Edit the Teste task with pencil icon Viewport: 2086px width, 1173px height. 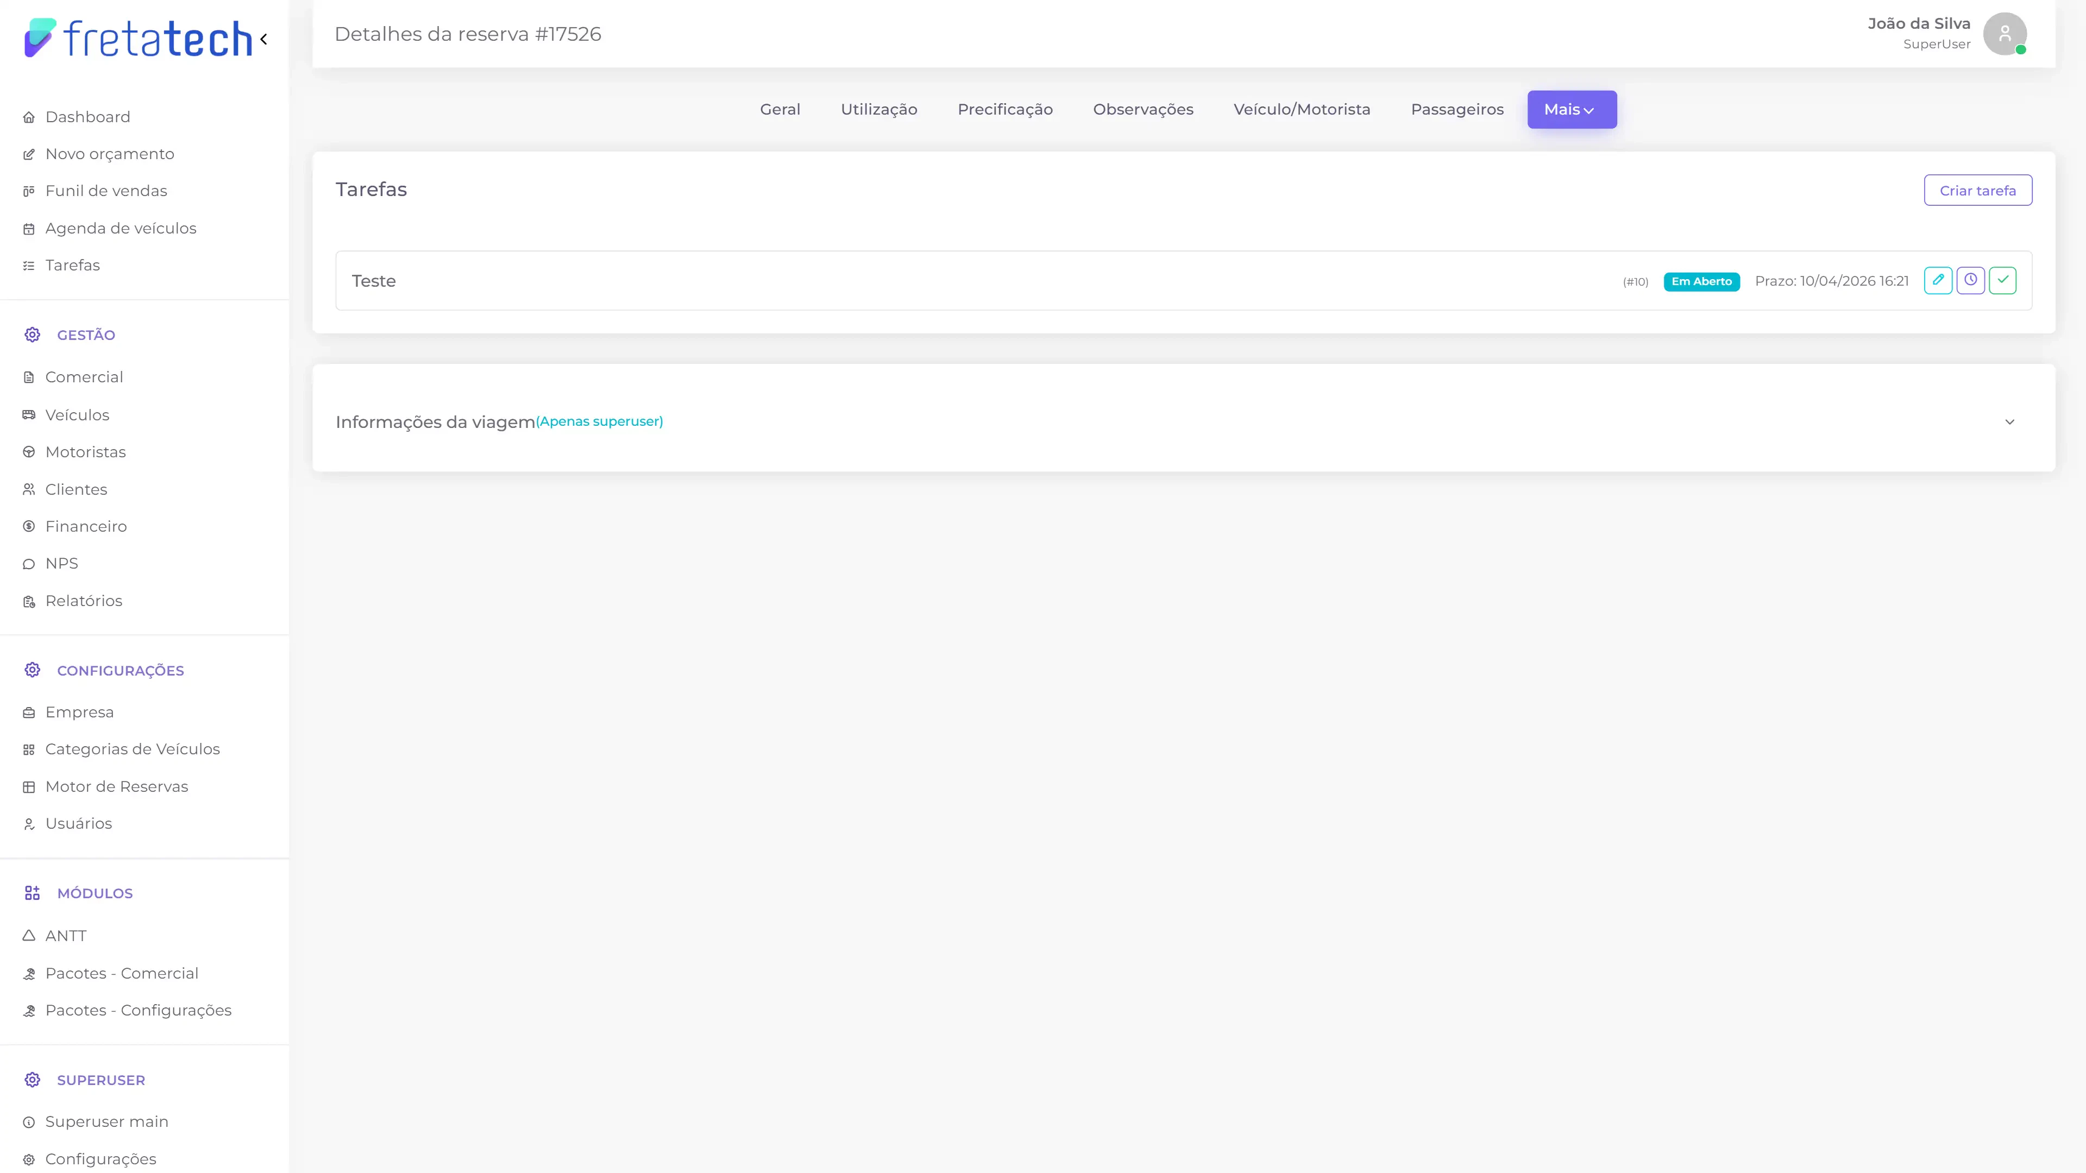(x=1938, y=280)
